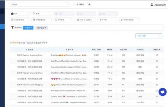Enable the 全文搜索 checkbox
Viewport: 168px width, 107px height.
tap(74, 4)
